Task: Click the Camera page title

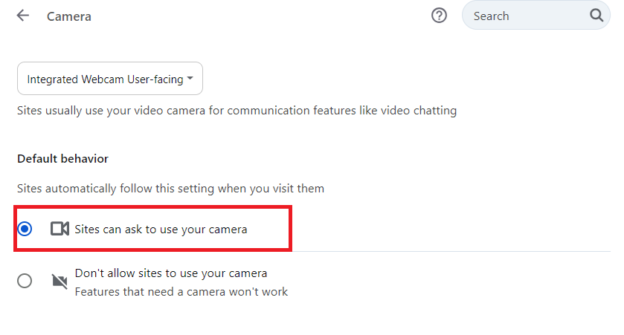Action: [x=69, y=16]
